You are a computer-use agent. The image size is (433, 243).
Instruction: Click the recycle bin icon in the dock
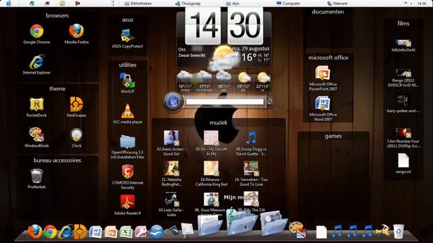(398, 232)
